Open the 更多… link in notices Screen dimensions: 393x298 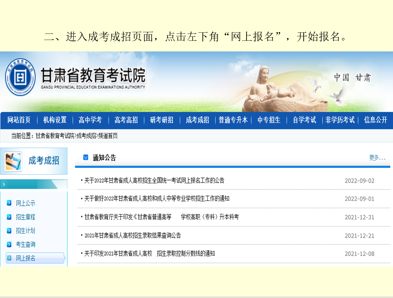(377, 158)
